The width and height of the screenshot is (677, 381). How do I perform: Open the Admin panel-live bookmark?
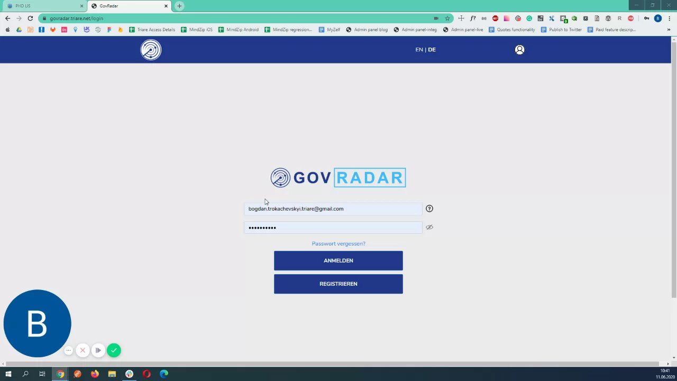[x=463, y=30]
